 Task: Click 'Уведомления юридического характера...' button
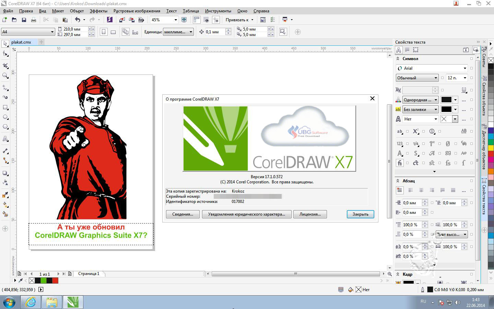pos(247,214)
